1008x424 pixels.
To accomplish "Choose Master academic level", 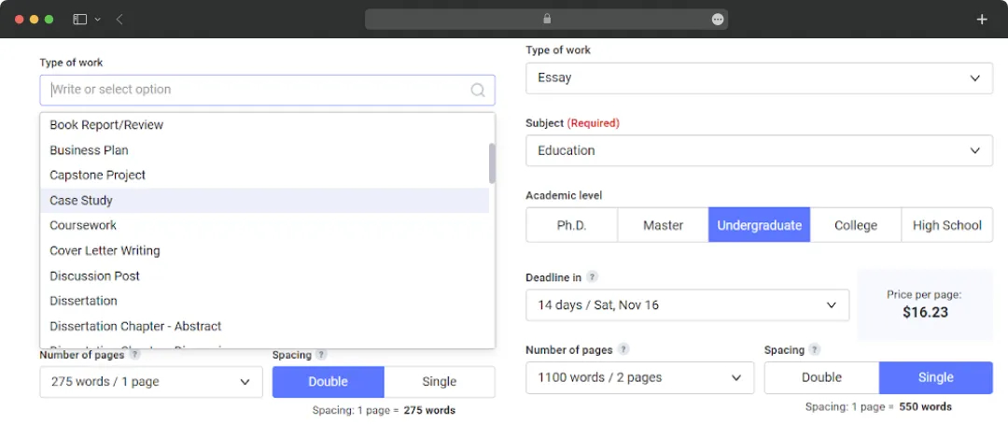I will click(x=663, y=225).
